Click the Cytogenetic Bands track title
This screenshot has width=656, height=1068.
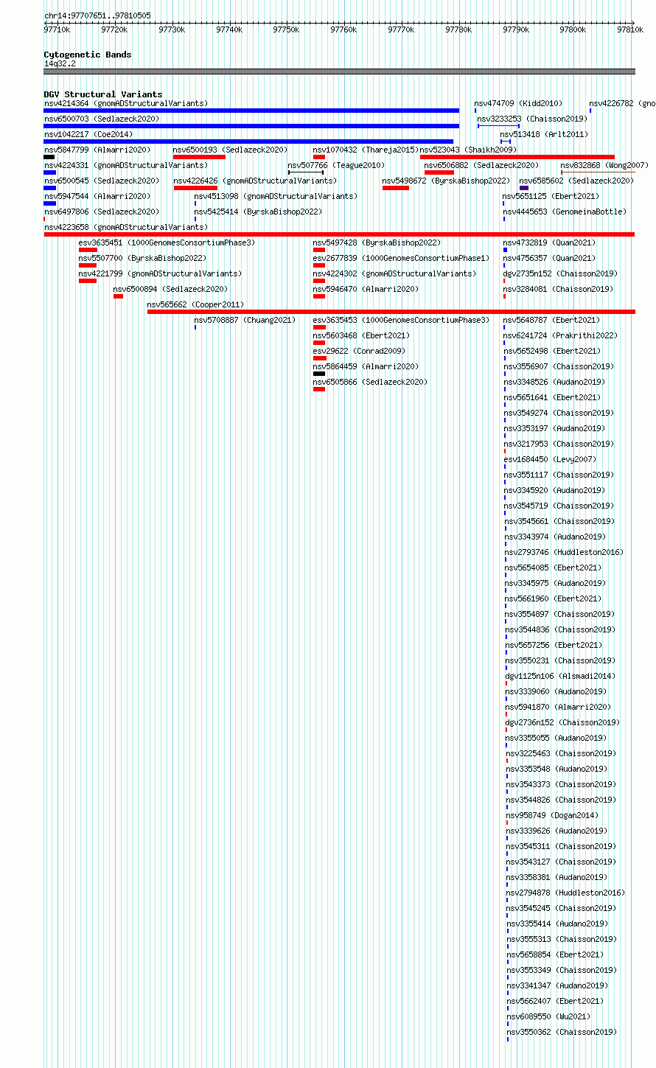click(x=88, y=55)
